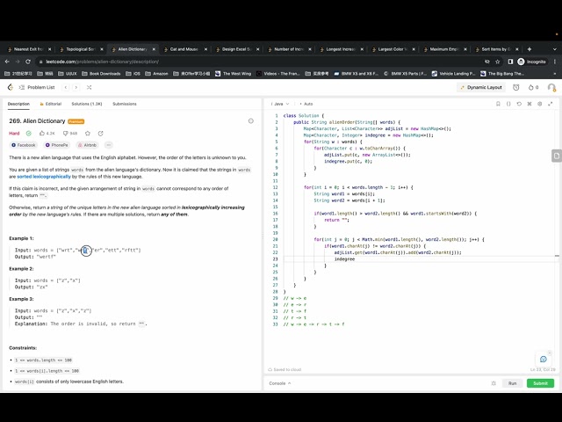Reload the page in Chrome

click(28, 62)
